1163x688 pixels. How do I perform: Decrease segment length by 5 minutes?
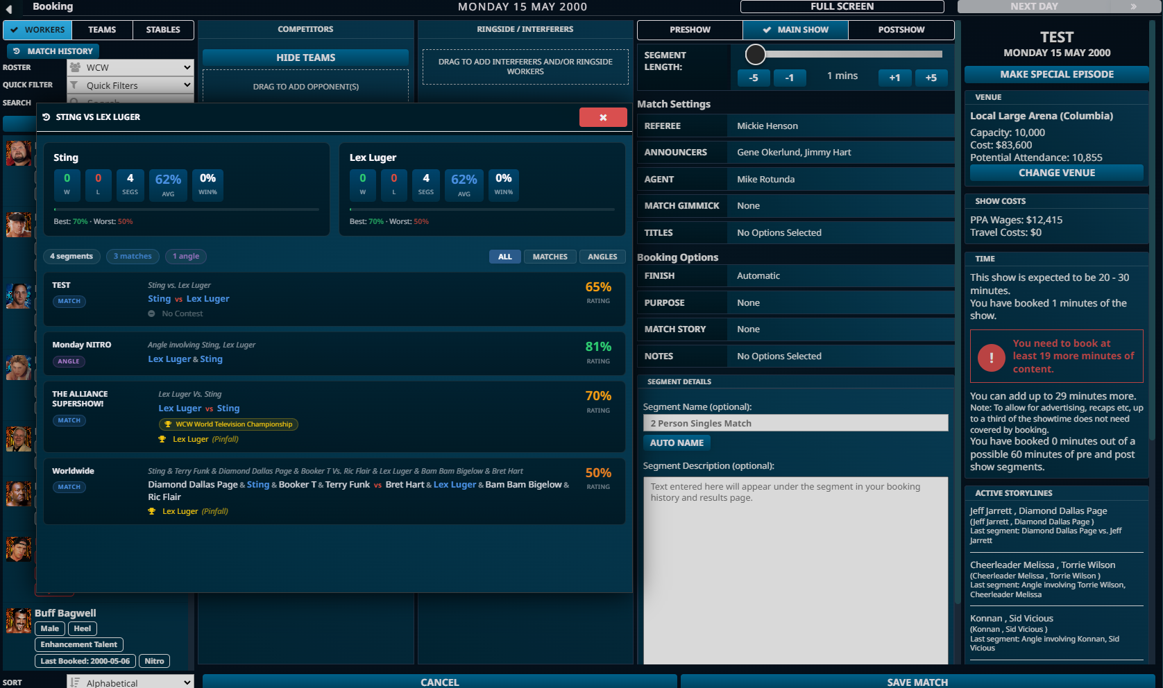tap(754, 78)
